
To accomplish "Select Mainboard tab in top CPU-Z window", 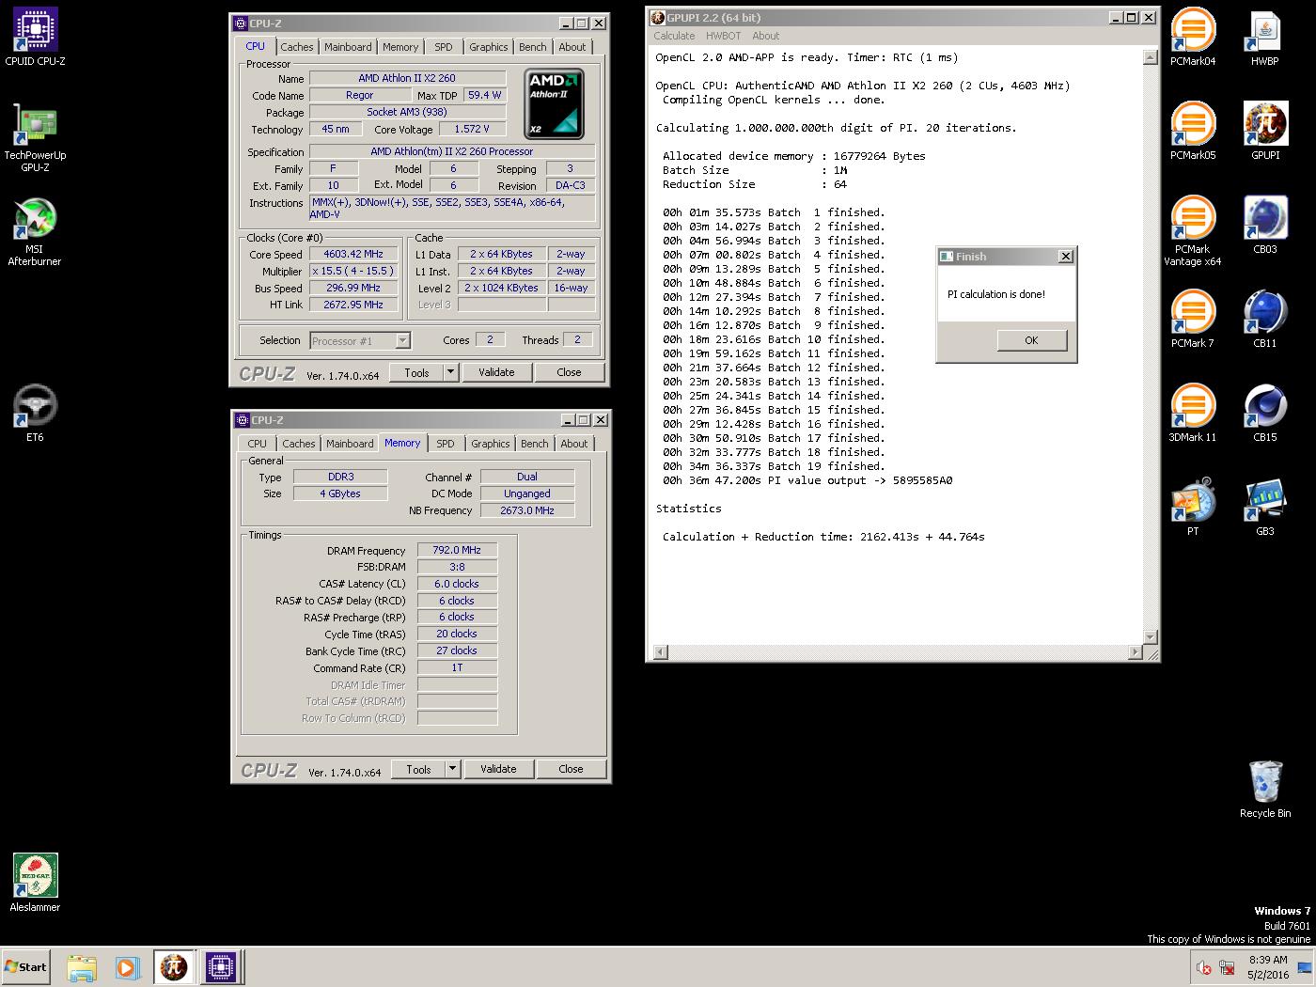I will 348,47.
